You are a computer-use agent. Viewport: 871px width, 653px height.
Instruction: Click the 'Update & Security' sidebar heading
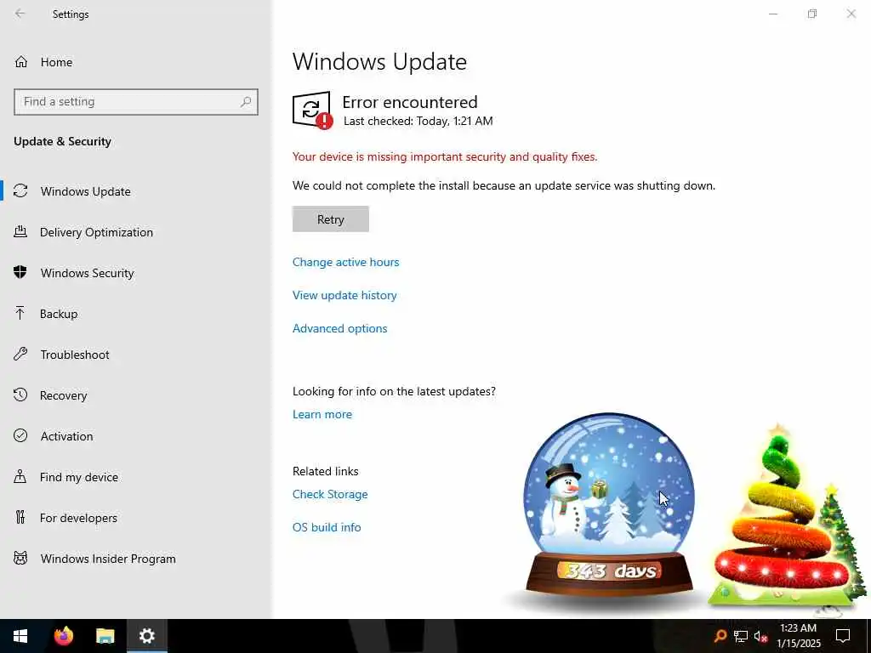pyautogui.click(x=62, y=141)
